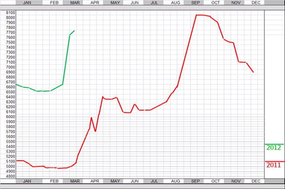Select the 5600 y-axis value

pyautogui.click(x=11, y=137)
